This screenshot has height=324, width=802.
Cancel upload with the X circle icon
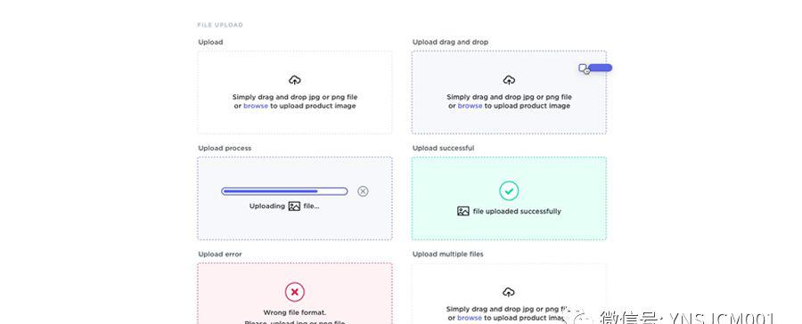pos(363,191)
